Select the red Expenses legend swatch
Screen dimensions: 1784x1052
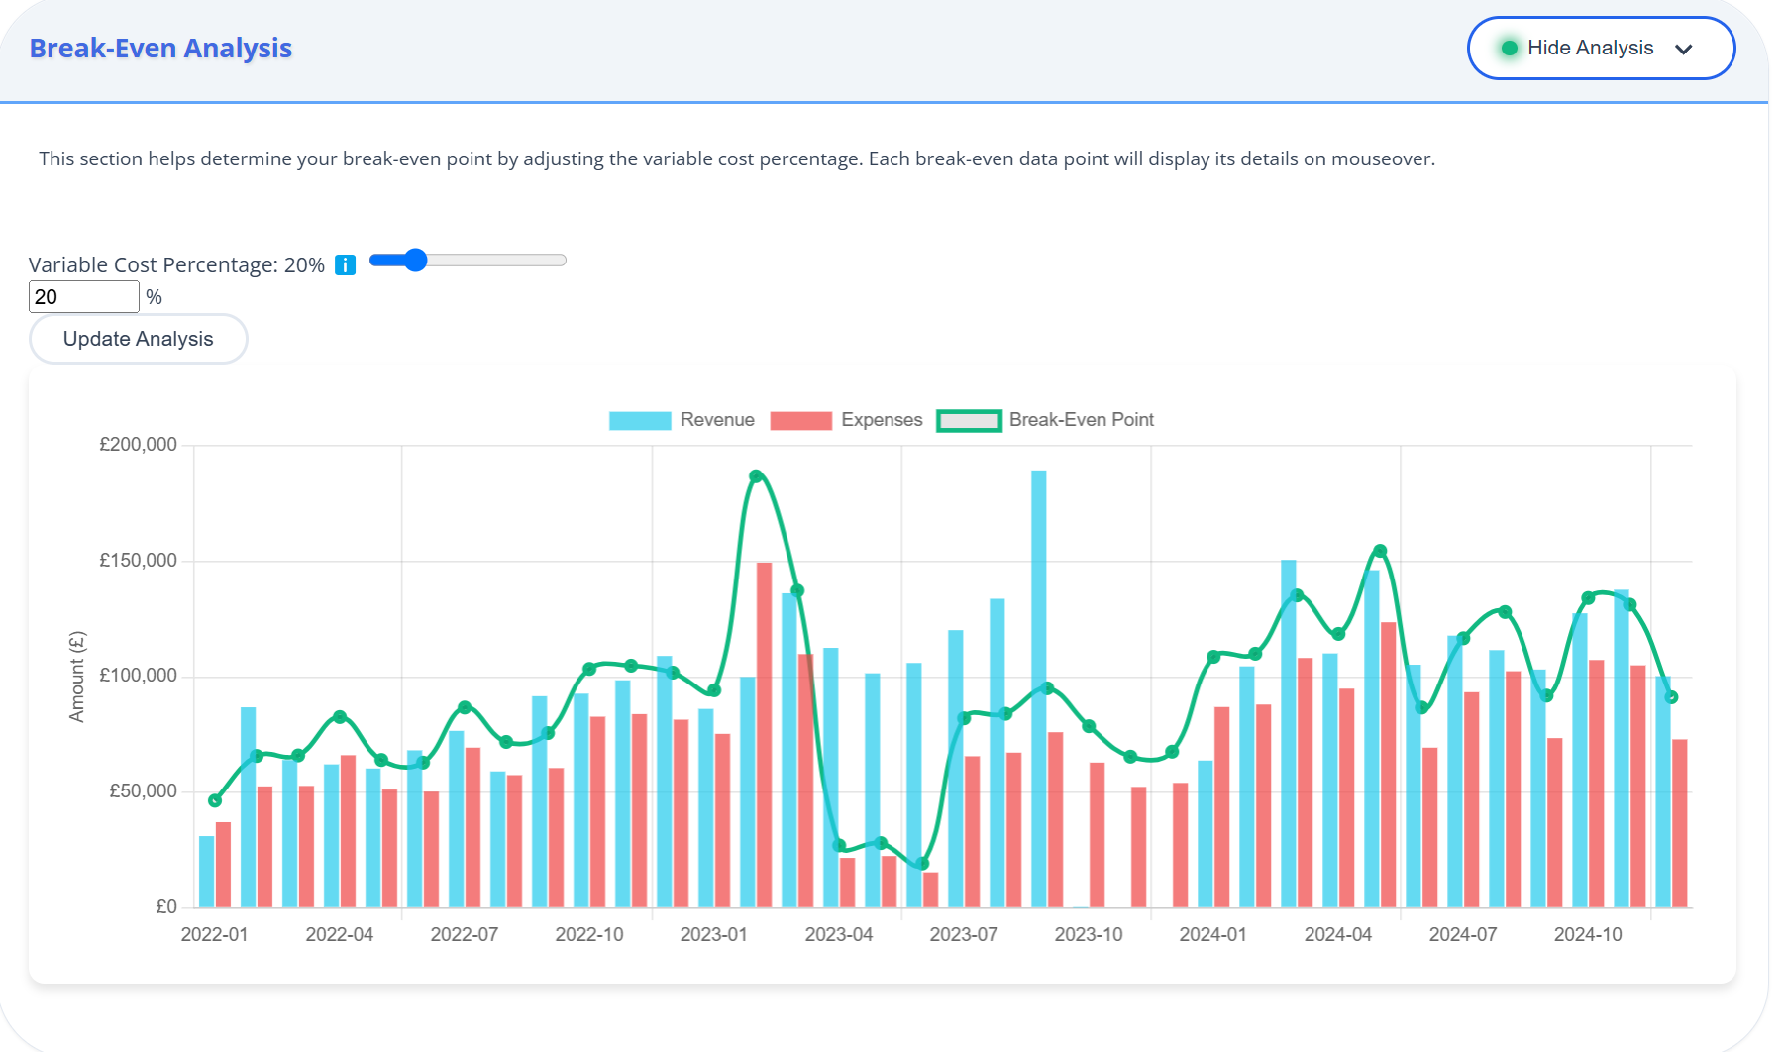tap(800, 419)
